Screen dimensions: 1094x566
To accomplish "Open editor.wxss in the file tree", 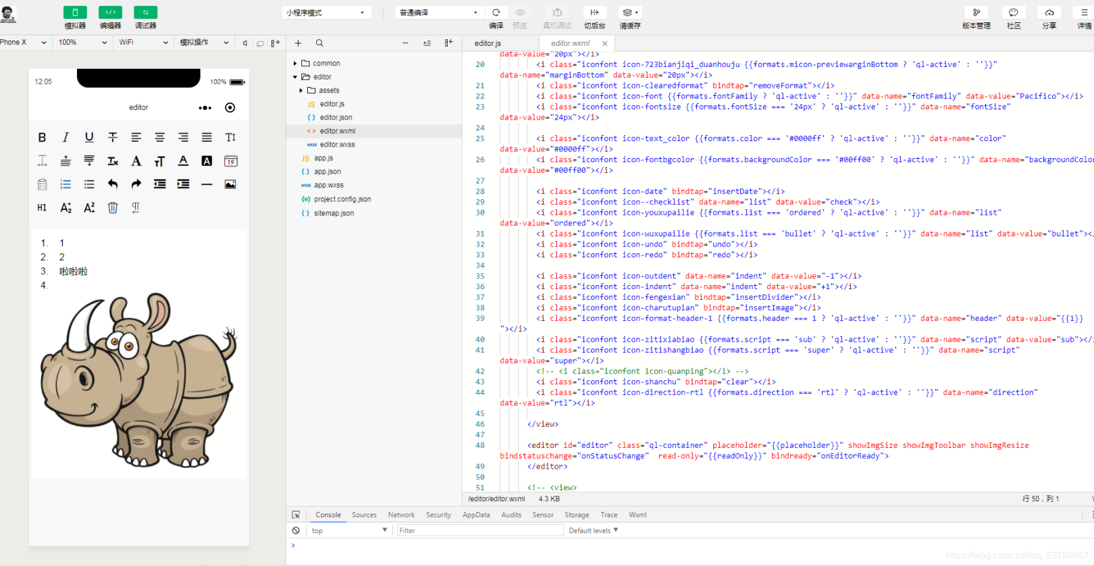I will pyautogui.click(x=337, y=145).
